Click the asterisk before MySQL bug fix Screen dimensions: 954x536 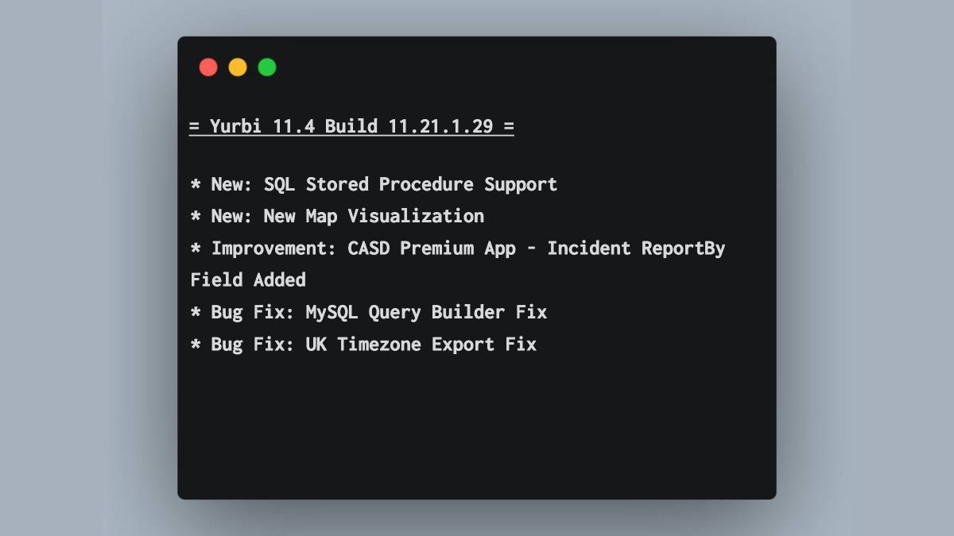coord(196,312)
